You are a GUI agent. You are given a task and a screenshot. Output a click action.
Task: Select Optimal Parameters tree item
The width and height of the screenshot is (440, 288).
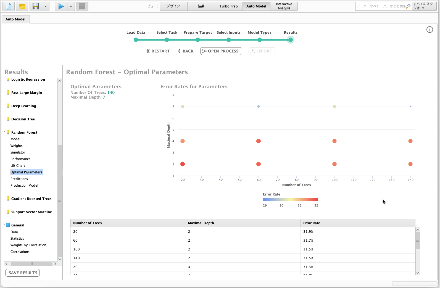pyautogui.click(x=27, y=172)
